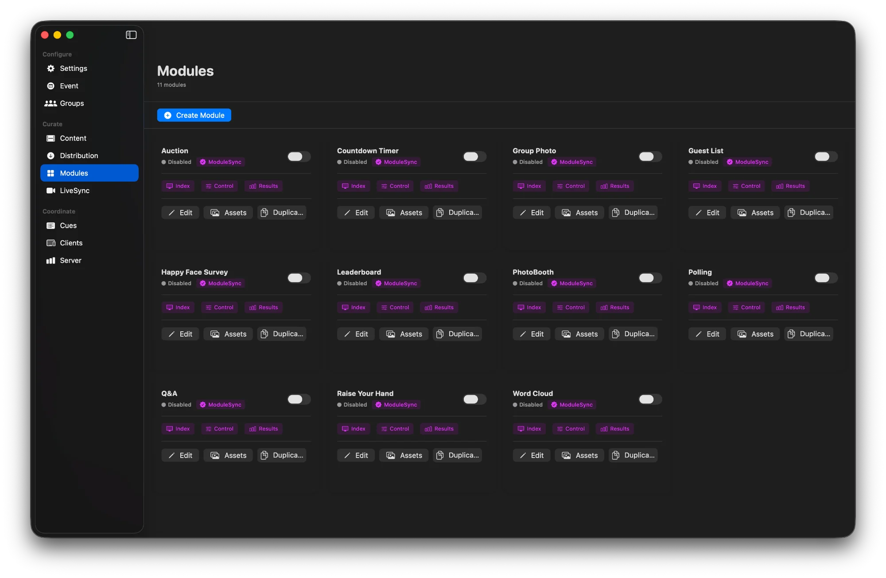Select the Server bar-chart icon
886x578 pixels.
pyautogui.click(x=51, y=260)
